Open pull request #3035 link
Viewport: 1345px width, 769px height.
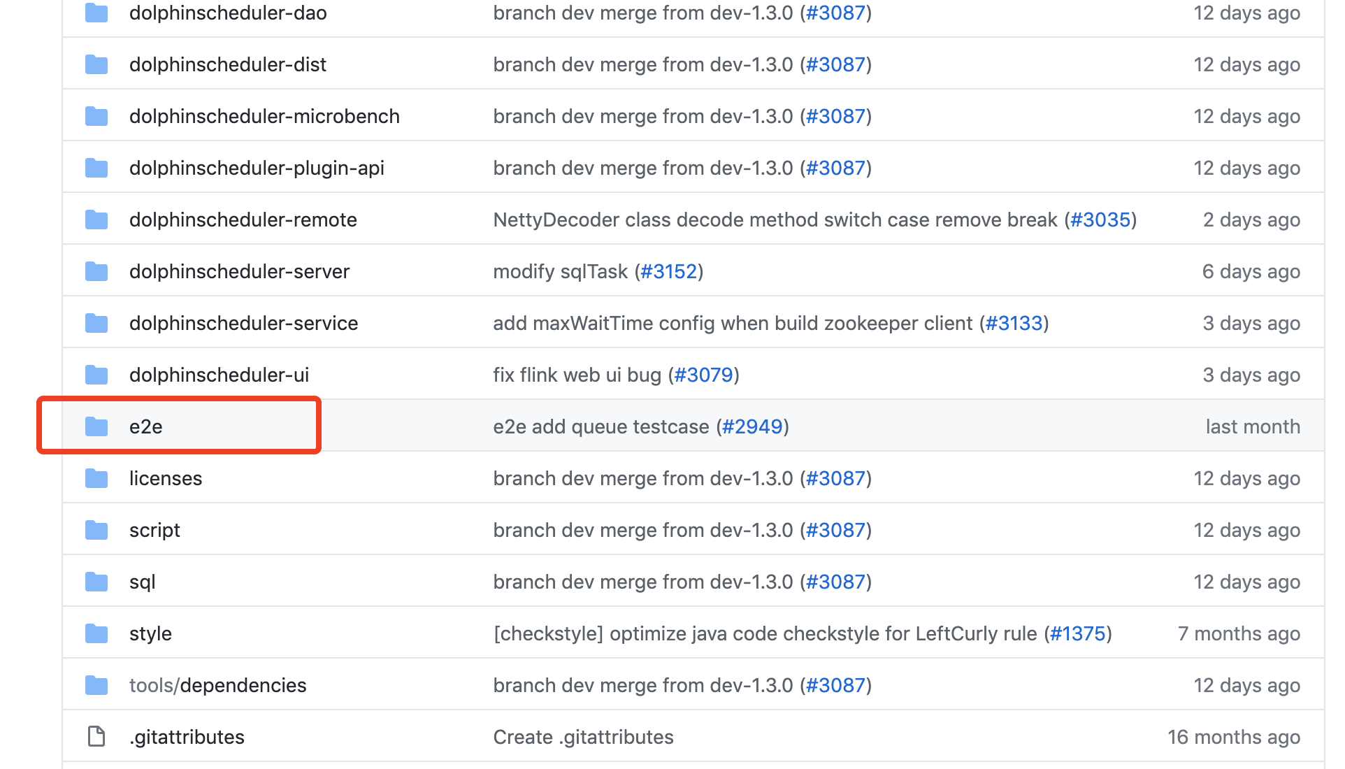click(1100, 220)
